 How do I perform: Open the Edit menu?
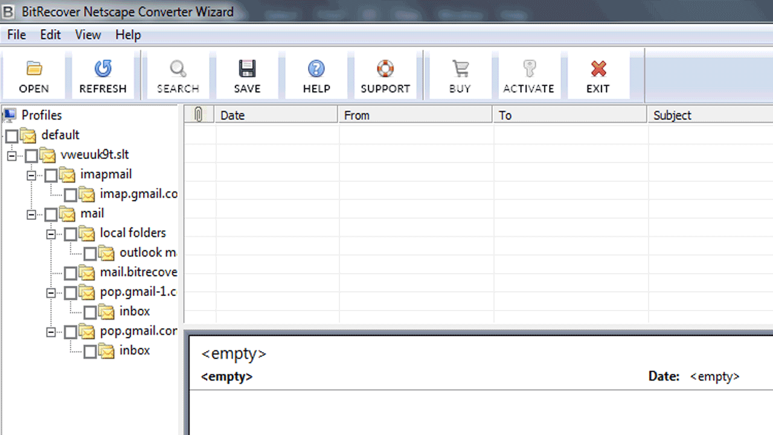(51, 35)
